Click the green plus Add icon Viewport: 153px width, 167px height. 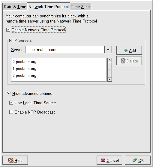coord(125,50)
